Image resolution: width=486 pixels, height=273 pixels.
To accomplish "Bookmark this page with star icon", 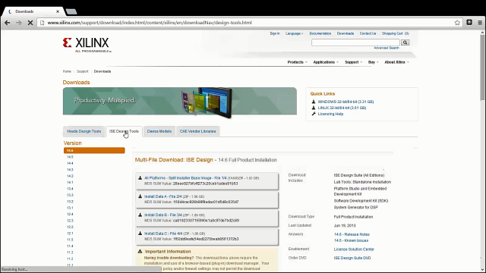I will (457, 23).
